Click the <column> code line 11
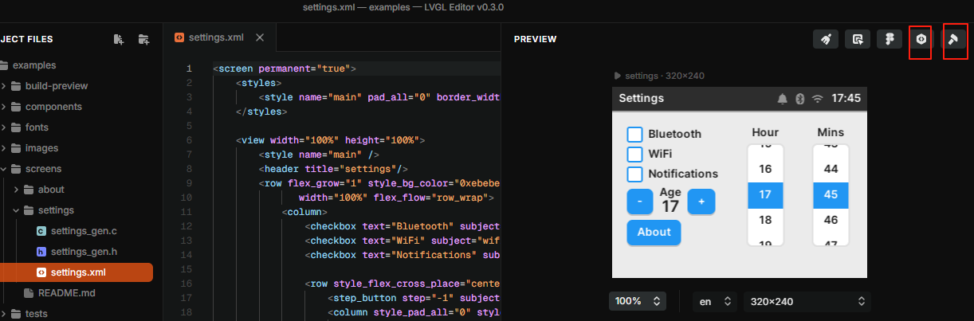Viewport: 974px width, 321px height. (x=304, y=212)
